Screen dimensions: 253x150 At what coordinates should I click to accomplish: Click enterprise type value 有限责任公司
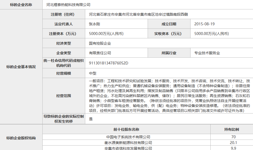100,53
